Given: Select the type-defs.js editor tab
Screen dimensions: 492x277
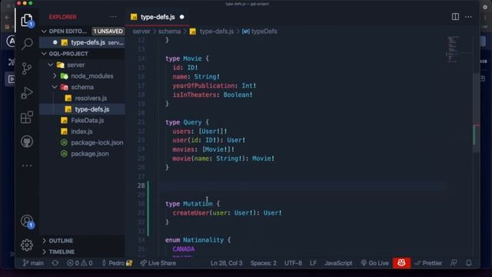Looking at the screenshot, I should pos(157,17).
